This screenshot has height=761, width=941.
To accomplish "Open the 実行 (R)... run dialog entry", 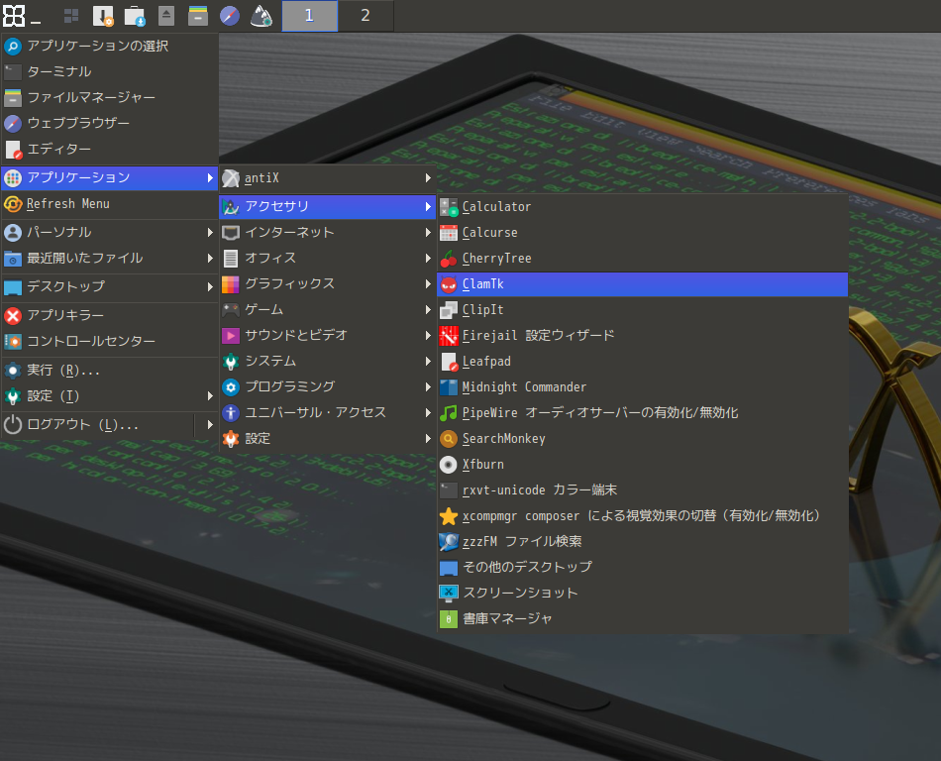I will (109, 371).
